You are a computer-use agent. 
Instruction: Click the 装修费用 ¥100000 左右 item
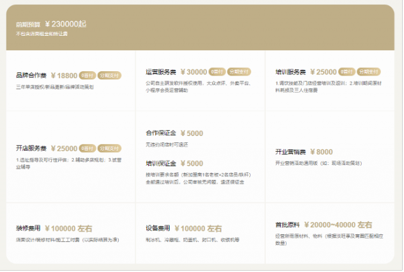(x=54, y=229)
